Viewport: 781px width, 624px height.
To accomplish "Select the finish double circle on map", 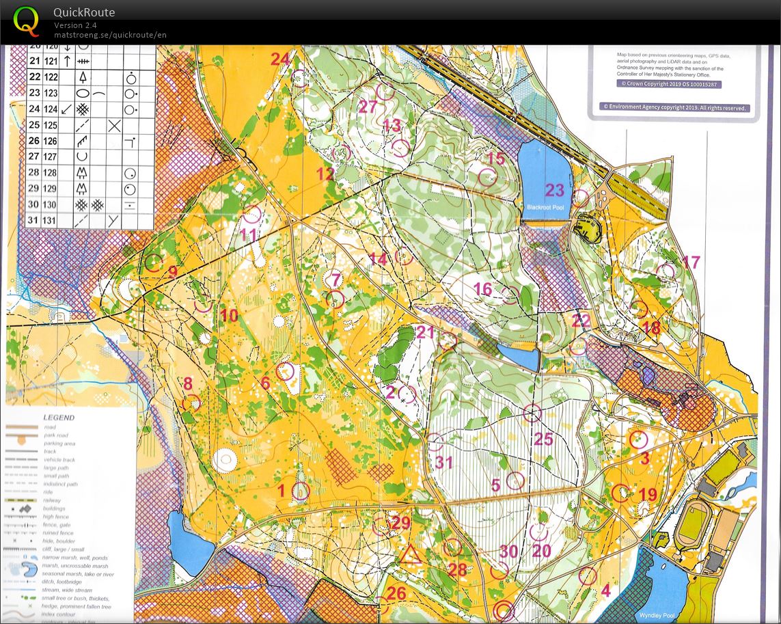I will 503,610.
